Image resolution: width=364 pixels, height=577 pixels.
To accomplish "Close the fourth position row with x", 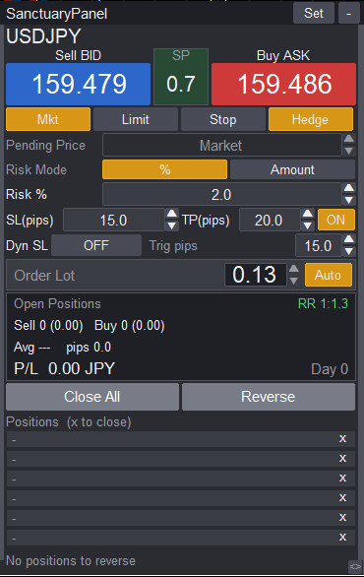I will 342,498.
